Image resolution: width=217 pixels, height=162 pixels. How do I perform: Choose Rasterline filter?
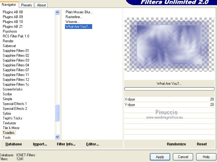tap(74, 17)
